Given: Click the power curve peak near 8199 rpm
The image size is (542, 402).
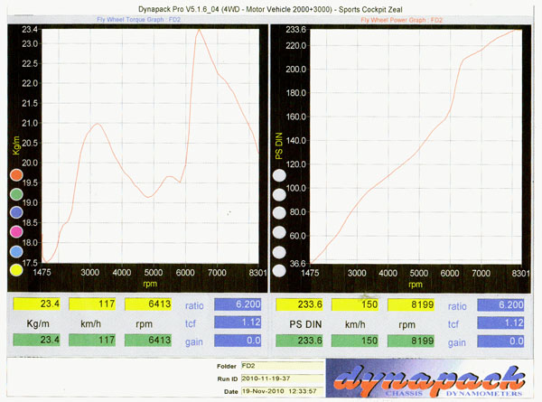Looking at the screenshot, I should (x=514, y=31).
